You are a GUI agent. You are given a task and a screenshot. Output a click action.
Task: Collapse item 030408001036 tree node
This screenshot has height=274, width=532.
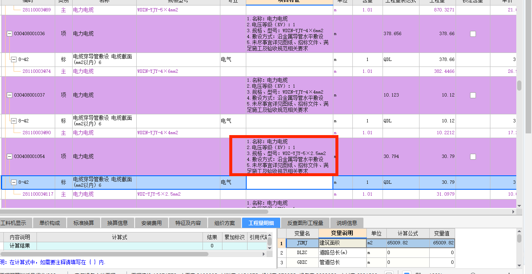click(x=9, y=34)
